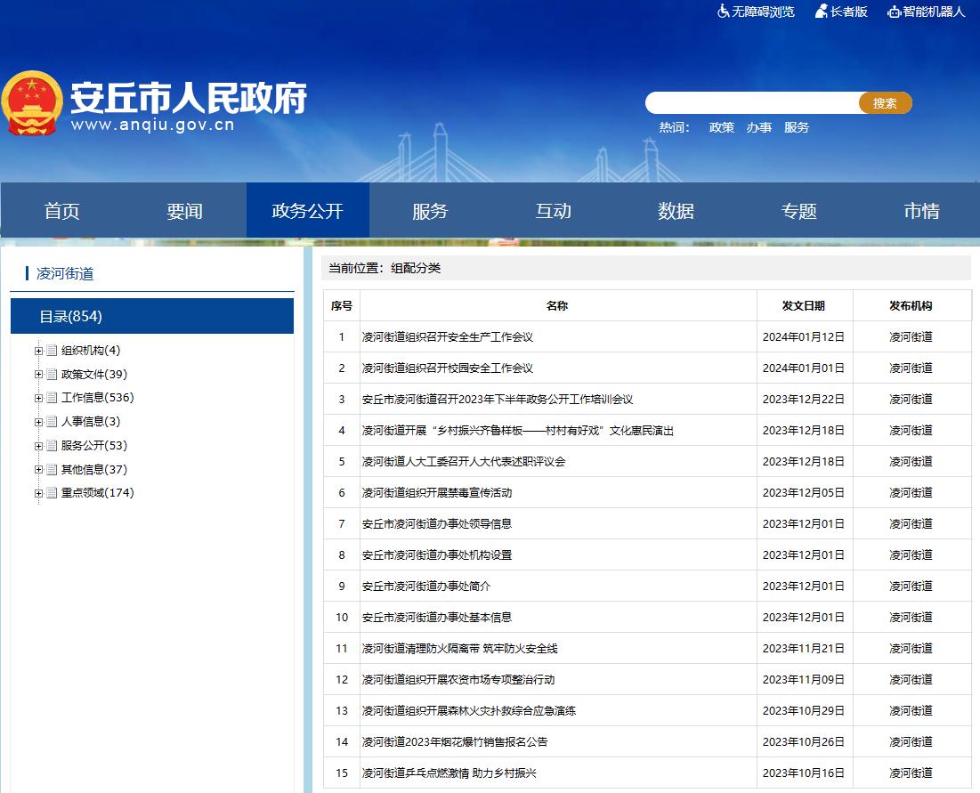Open the 要闻 navigation tab
The image size is (980, 793).
pos(184,211)
